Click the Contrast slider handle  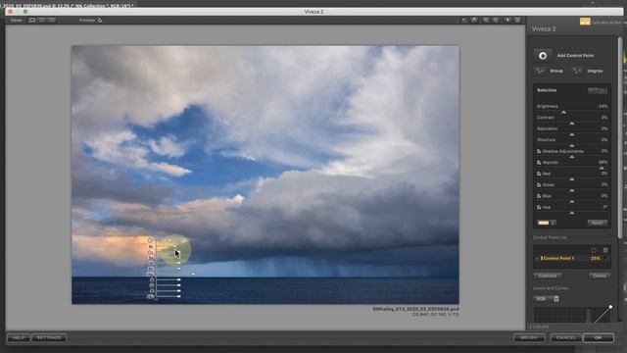tap(572, 124)
